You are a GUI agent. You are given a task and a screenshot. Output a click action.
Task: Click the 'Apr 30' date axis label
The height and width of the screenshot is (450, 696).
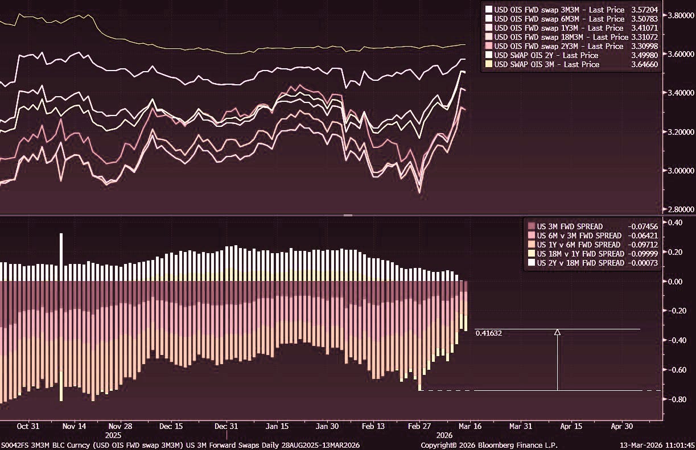(621, 426)
